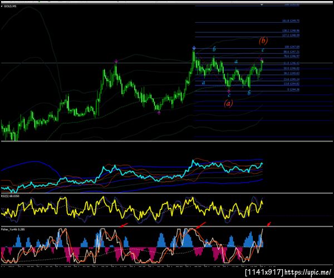Viewport: 334px width, 278px height.
Task: Click the RSI(5) 68.0350 indicator label
Action: coord(10,196)
